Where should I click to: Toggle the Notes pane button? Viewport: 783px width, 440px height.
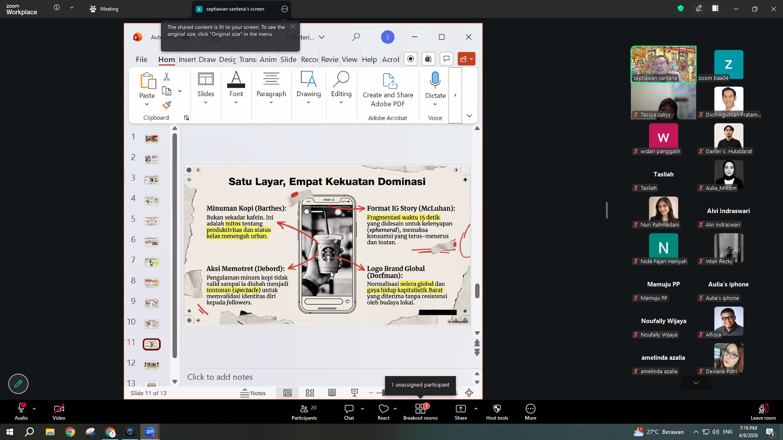click(x=253, y=393)
